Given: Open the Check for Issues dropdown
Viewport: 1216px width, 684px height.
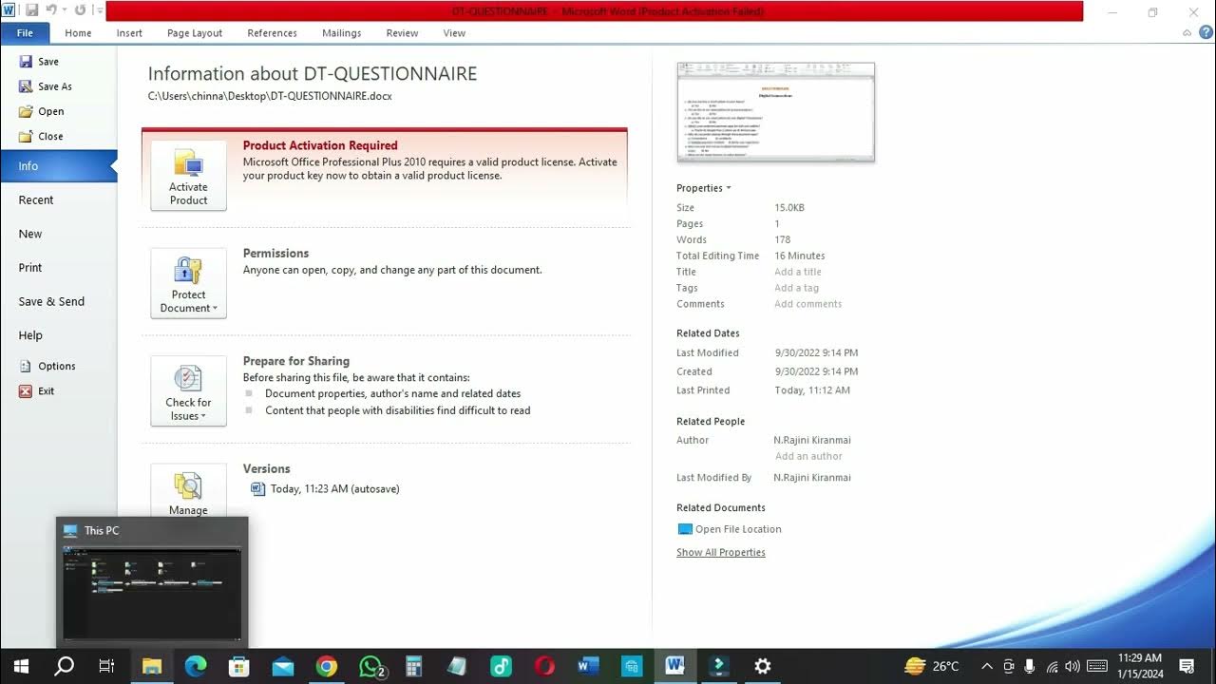Looking at the screenshot, I should [188, 390].
